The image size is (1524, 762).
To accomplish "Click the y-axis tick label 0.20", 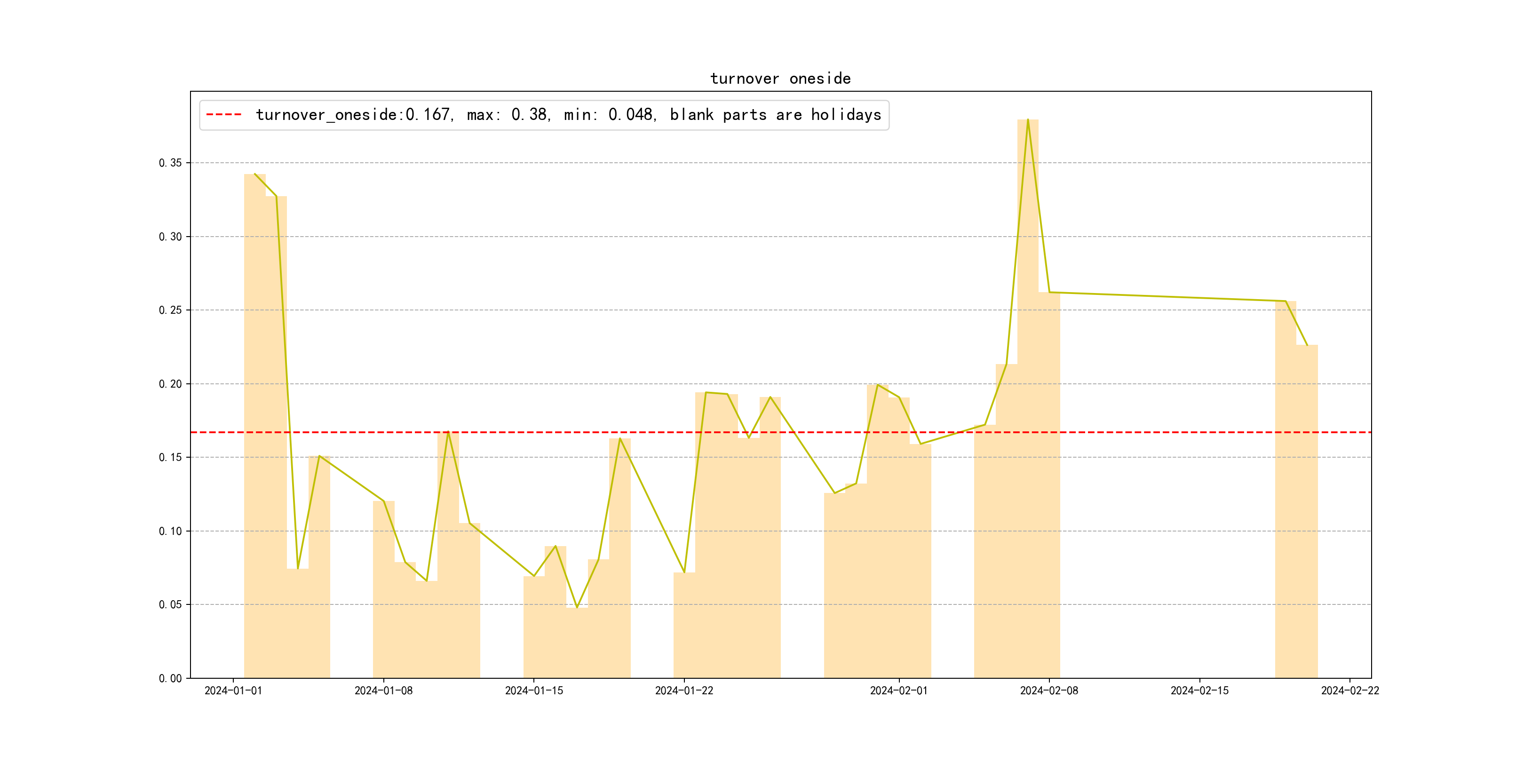I will (170, 384).
